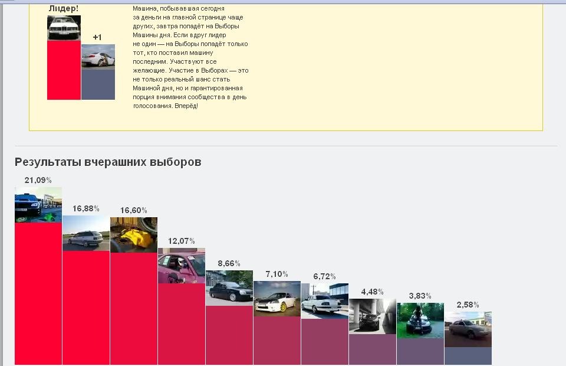Click the red bar for the 21,09% result
The width and height of the screenshot is (566, 366).
click(x=38, y=294)
